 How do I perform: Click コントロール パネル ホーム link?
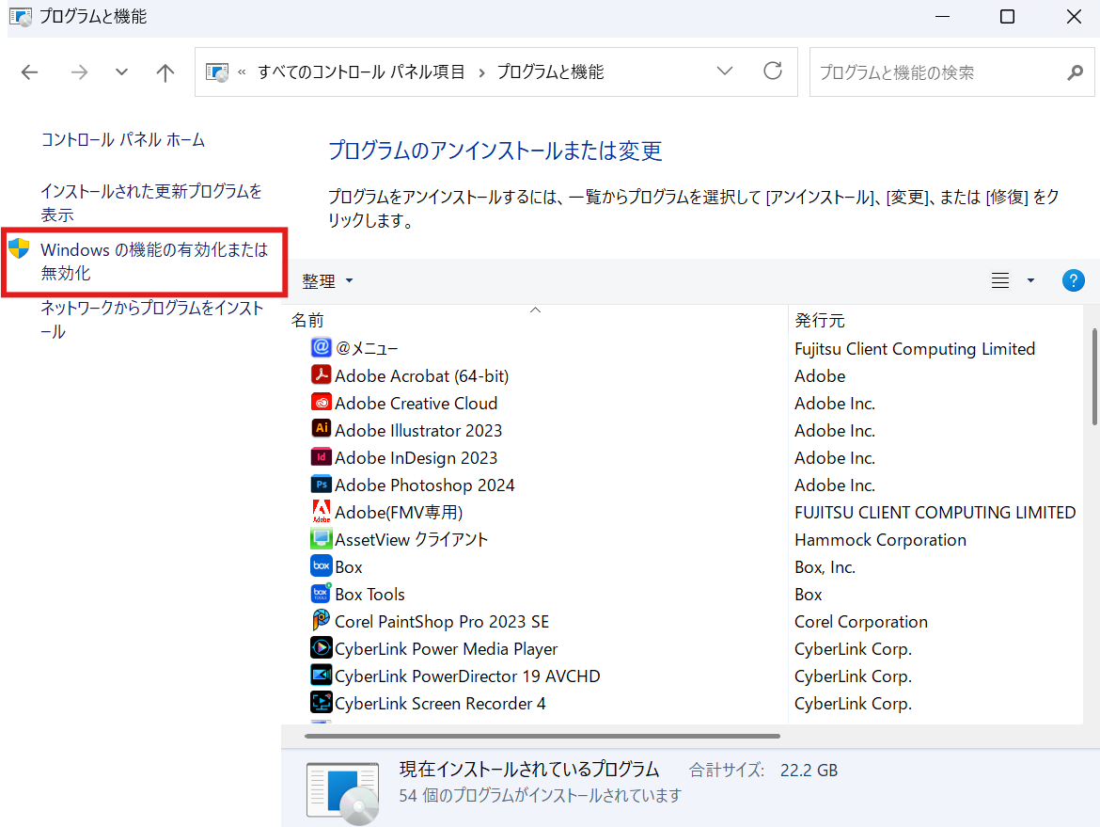tap(122, 140)
